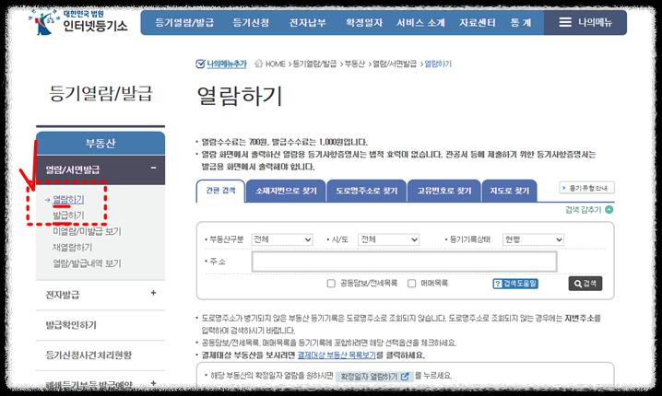The image size is (662, 396).
Task: Click the 검색도움말 question mark button
Action: click(x=515, y=284)
